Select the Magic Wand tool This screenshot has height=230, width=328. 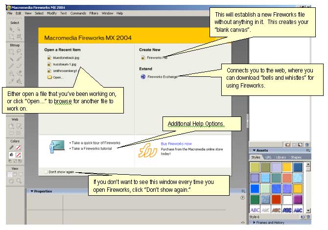(x=11, y=59)
